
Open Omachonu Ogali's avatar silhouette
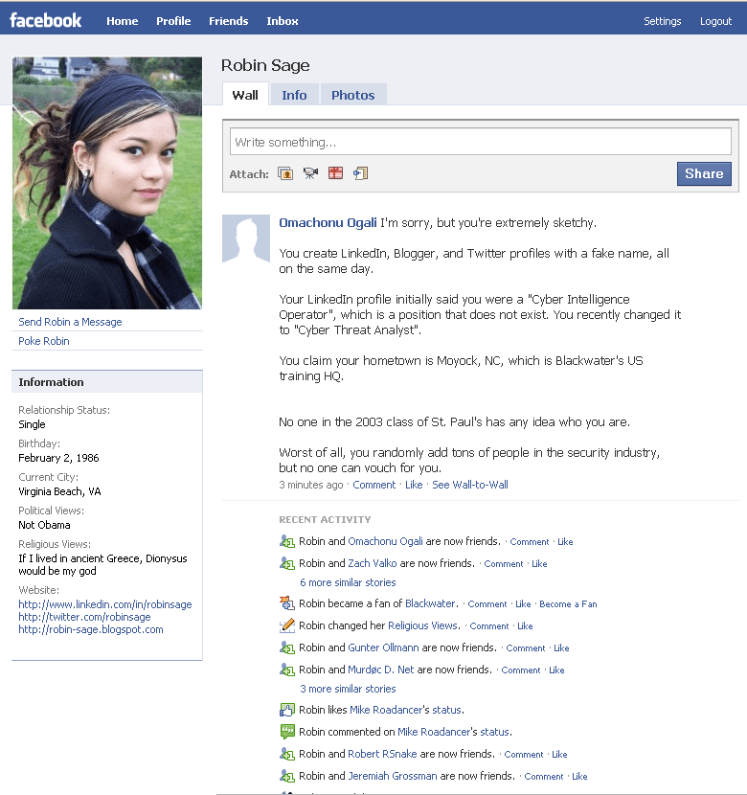tap(246, 238)
